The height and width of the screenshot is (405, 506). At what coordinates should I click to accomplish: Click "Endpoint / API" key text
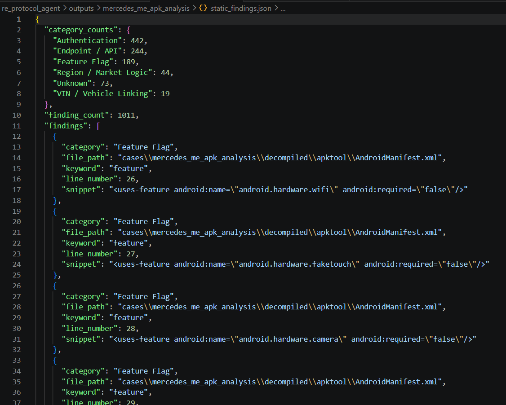pyautogui.click(x=88, y=51)
